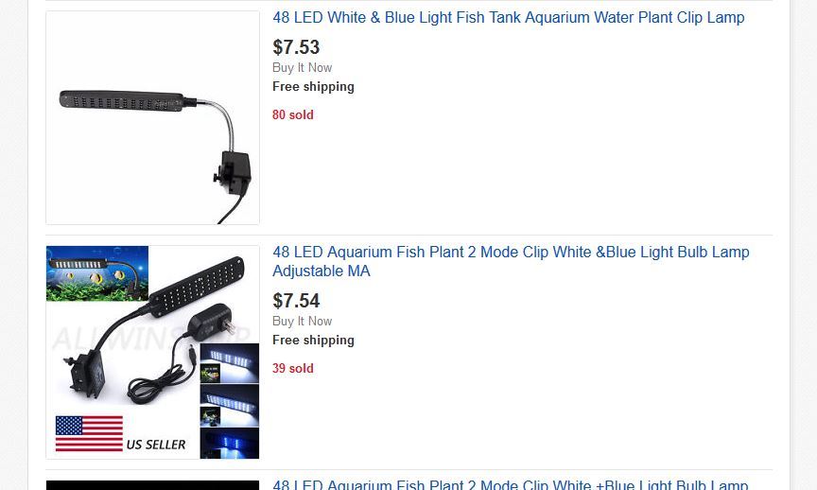Open the 48 LED White & Blue Light listing title
Image resolution: width=817 pixels, height=490 pixels.
pyautogui.click(x=508, y=18)
